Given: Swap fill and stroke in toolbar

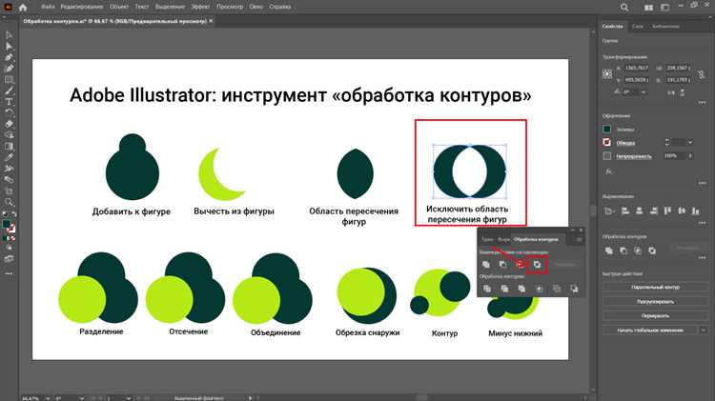Looking at the screenshot, I should pyautogui.click(x=13, y=214).
